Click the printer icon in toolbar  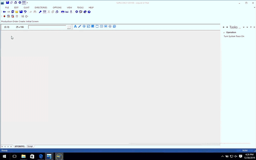[x=63, y=12]
